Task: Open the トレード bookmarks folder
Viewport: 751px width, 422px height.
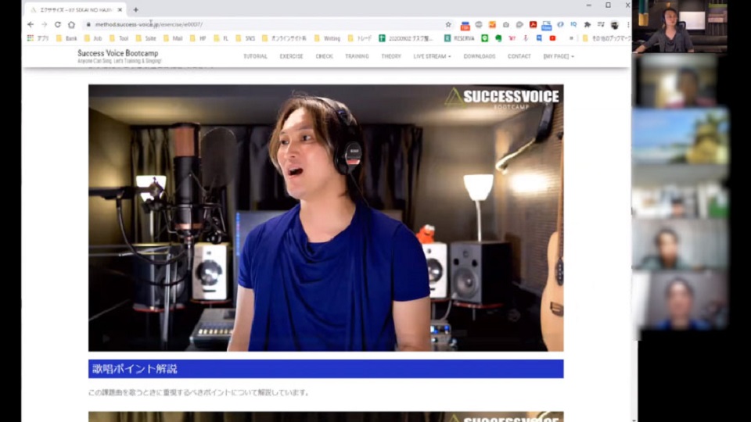Action: 359,38
